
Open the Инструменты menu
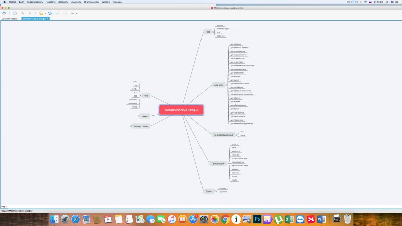[91, 2]
